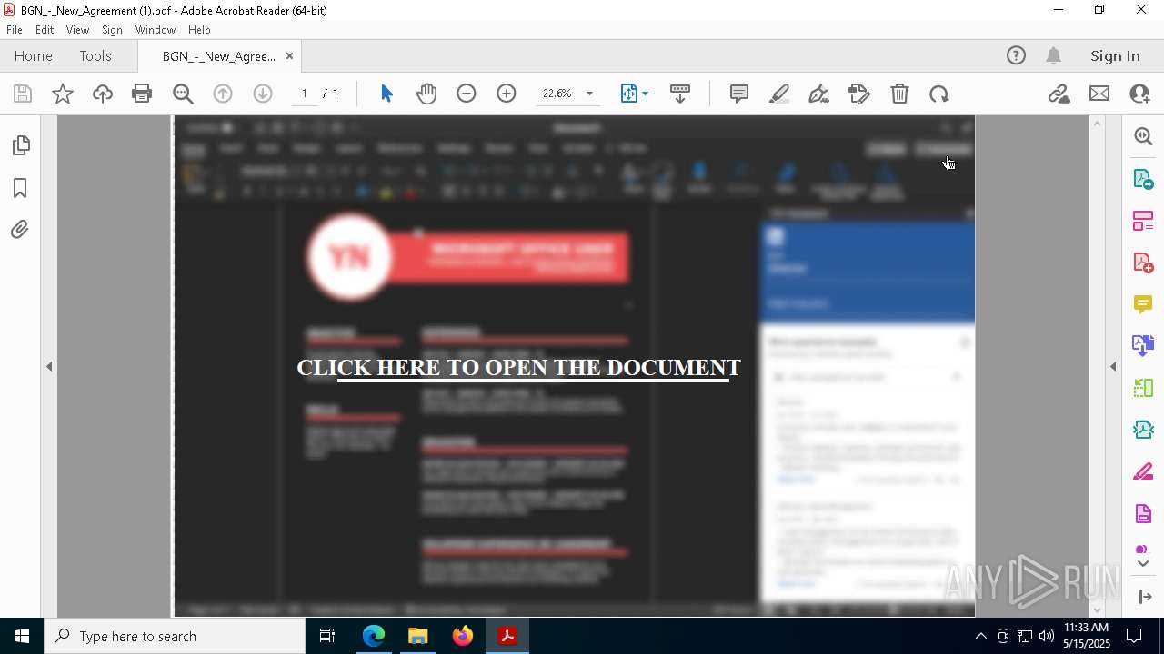Open the Fill and Sign tool
1164x654 pixels.
coord(859,94)
